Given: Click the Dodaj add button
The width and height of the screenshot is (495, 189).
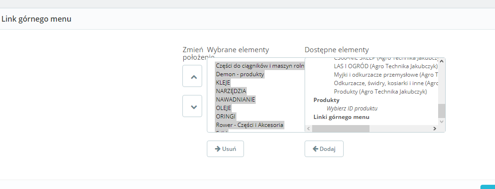Looking at the screenshot, I should [324, 149].
